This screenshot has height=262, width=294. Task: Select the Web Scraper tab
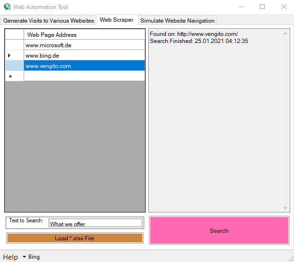tap(117, 20)
